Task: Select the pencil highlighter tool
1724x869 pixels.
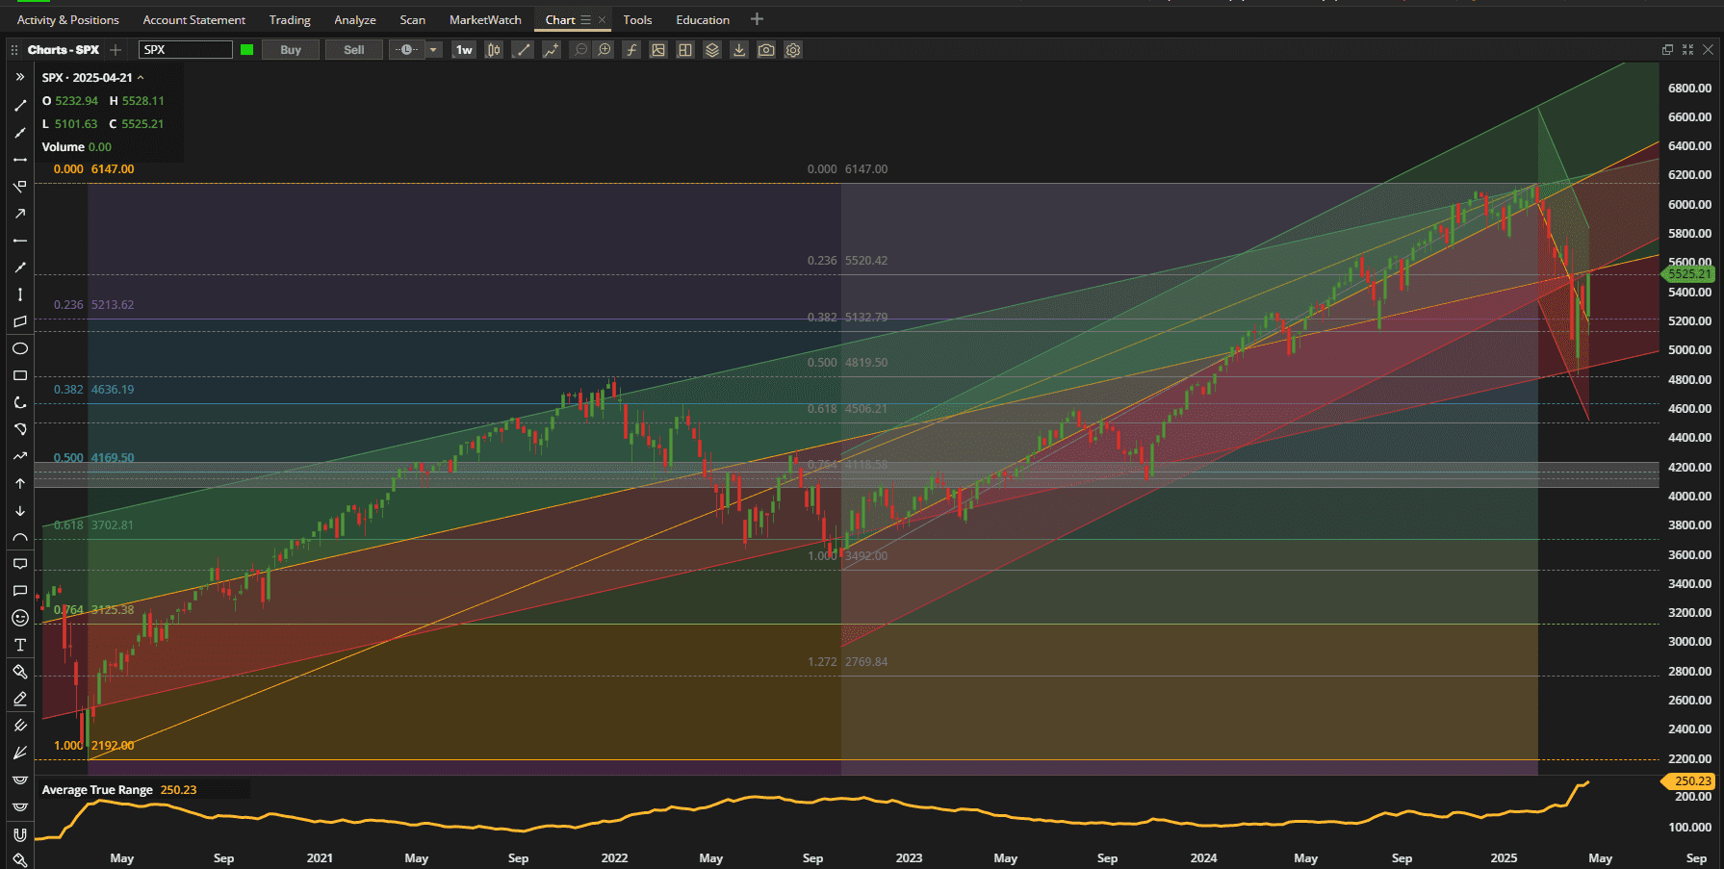Action: click(x=19, y=699)
